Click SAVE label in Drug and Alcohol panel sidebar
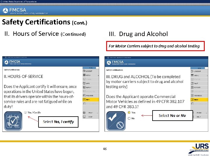The image size is (210, 157). pyautogui.click(x=196, y=83)
